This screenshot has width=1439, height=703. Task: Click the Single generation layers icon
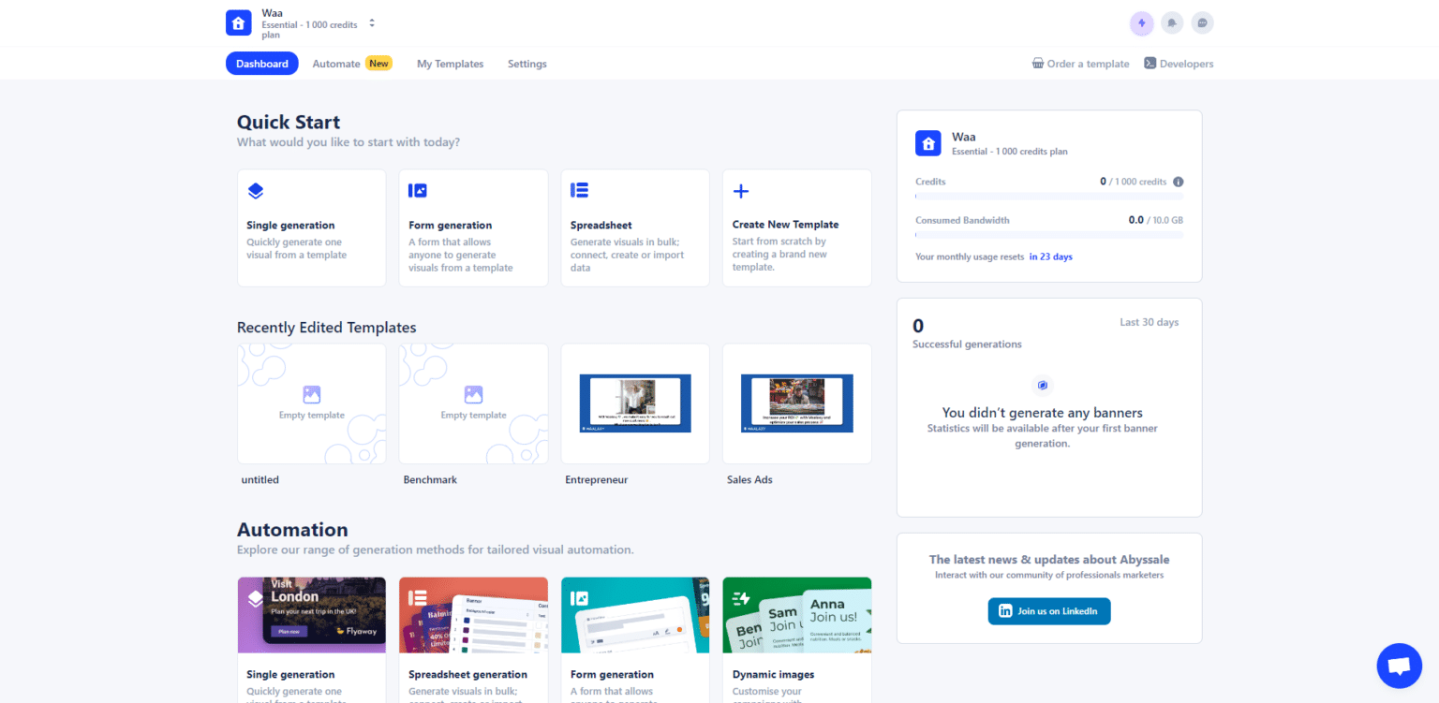[x=256, y=191]
